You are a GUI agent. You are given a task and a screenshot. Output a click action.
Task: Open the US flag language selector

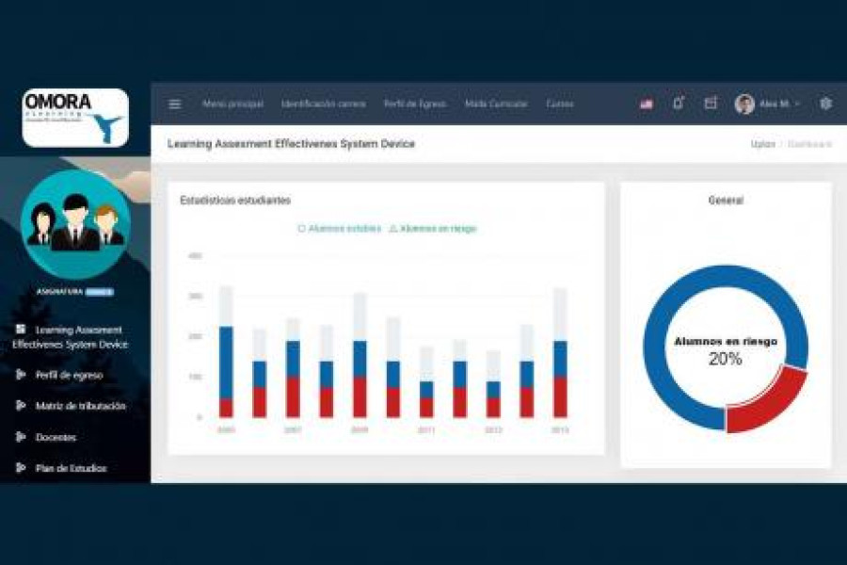point(647,104)
